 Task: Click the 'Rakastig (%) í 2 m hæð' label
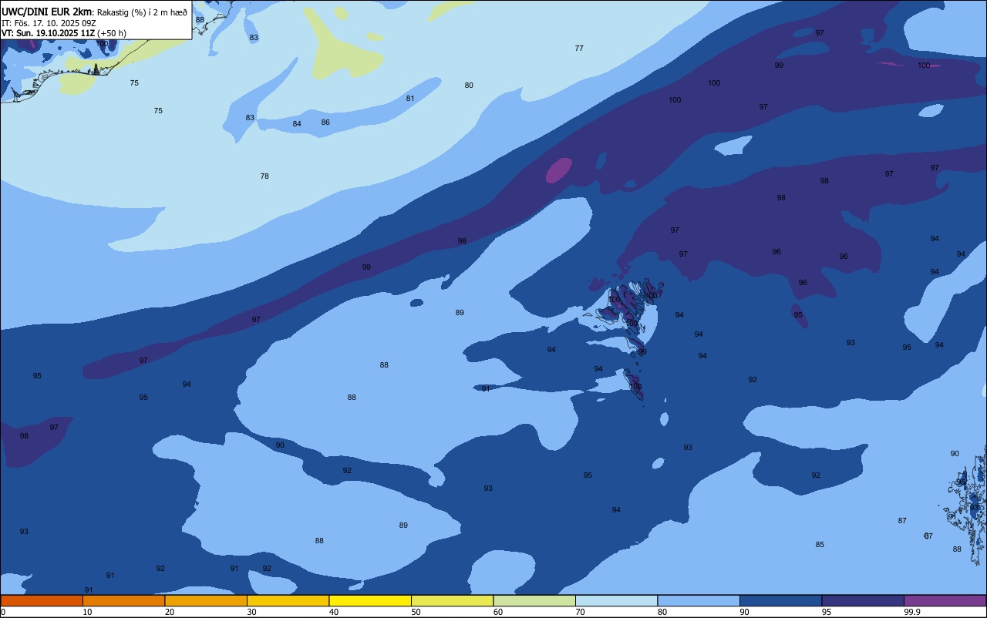(142, 12)
